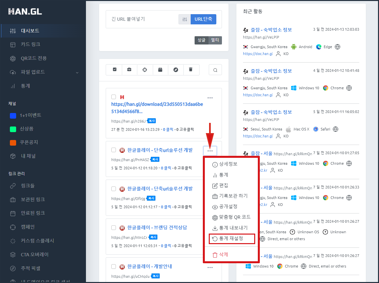Open options menu for han.gl/download link

pyautogui.click(x=210, y=98)
